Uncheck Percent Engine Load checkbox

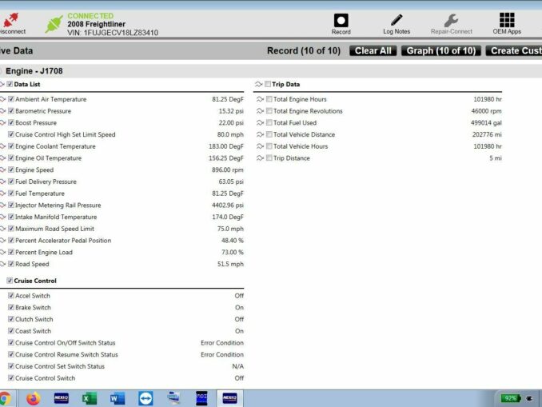click(11, 252)
